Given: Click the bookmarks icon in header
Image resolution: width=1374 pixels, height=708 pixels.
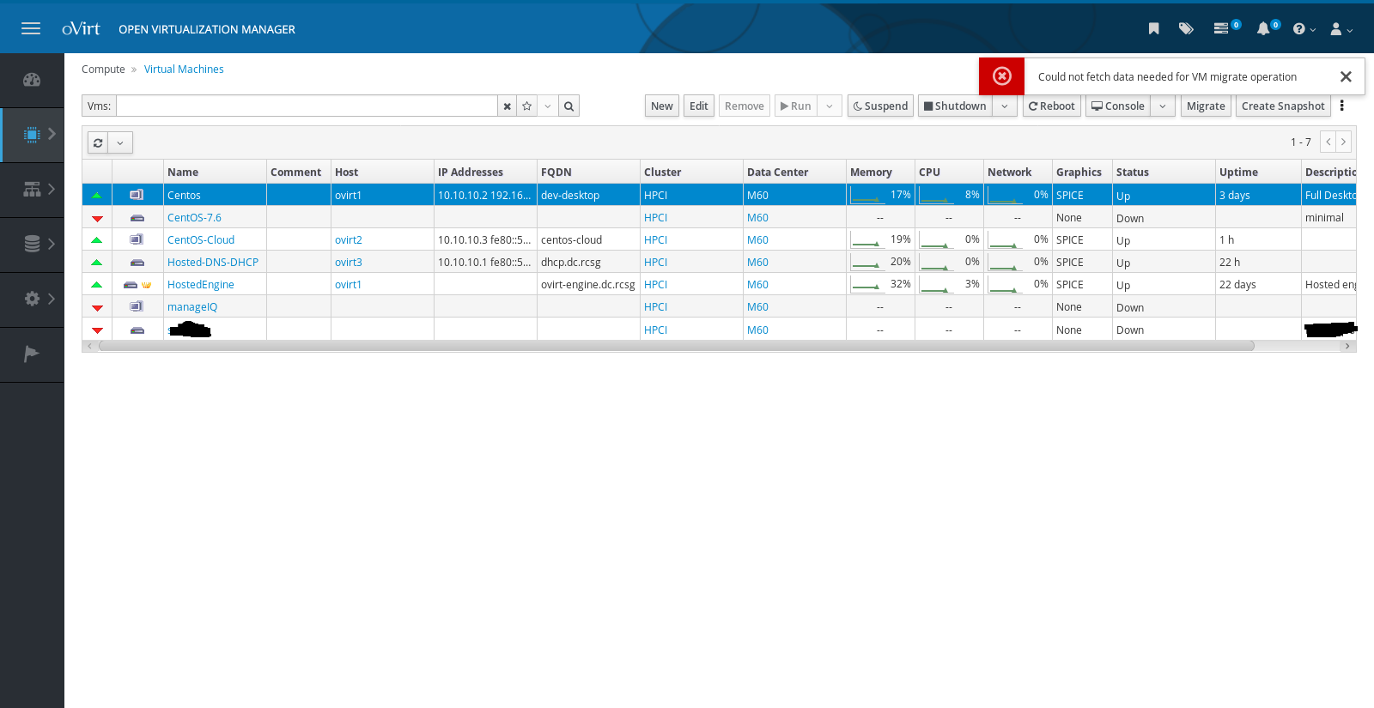Looking at the screenshot, I should (x=1153, y=29).
